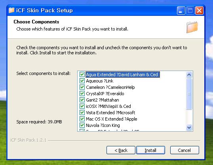Select the Agua Extended ?David Lanham row
Viewport: 213px width, 165px height.
[x=123, y=75]
